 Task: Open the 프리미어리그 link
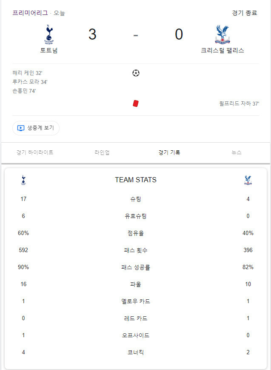(x=30, y=13)
